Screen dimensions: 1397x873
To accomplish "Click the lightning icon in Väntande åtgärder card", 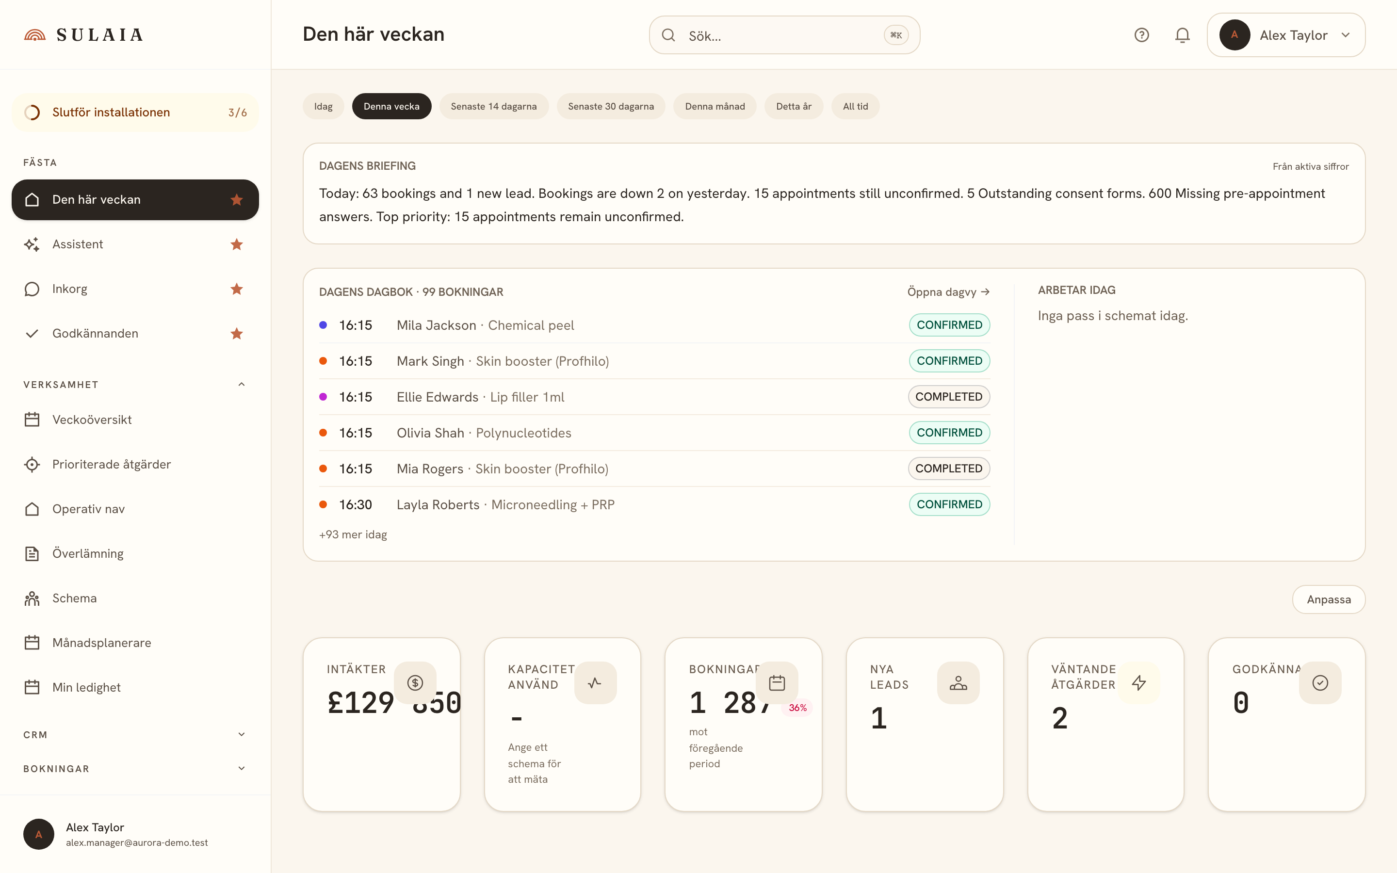I will pos(1139,682).
